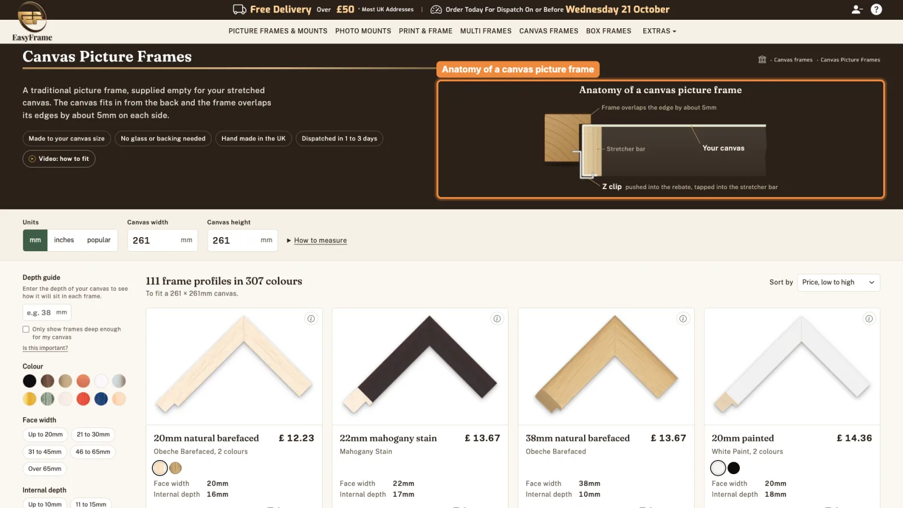Expand the EXTRAS menu

659,31
